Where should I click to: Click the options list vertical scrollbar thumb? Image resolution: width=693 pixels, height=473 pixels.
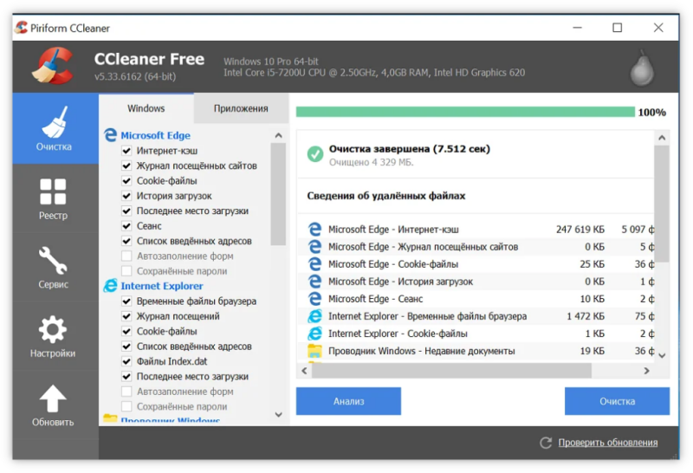pos(278,194)
